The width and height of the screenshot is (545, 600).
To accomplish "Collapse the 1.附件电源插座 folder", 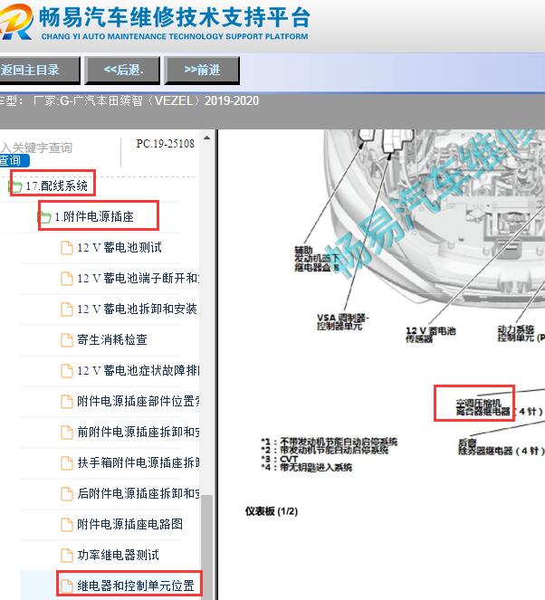I will tap(94, 216).
